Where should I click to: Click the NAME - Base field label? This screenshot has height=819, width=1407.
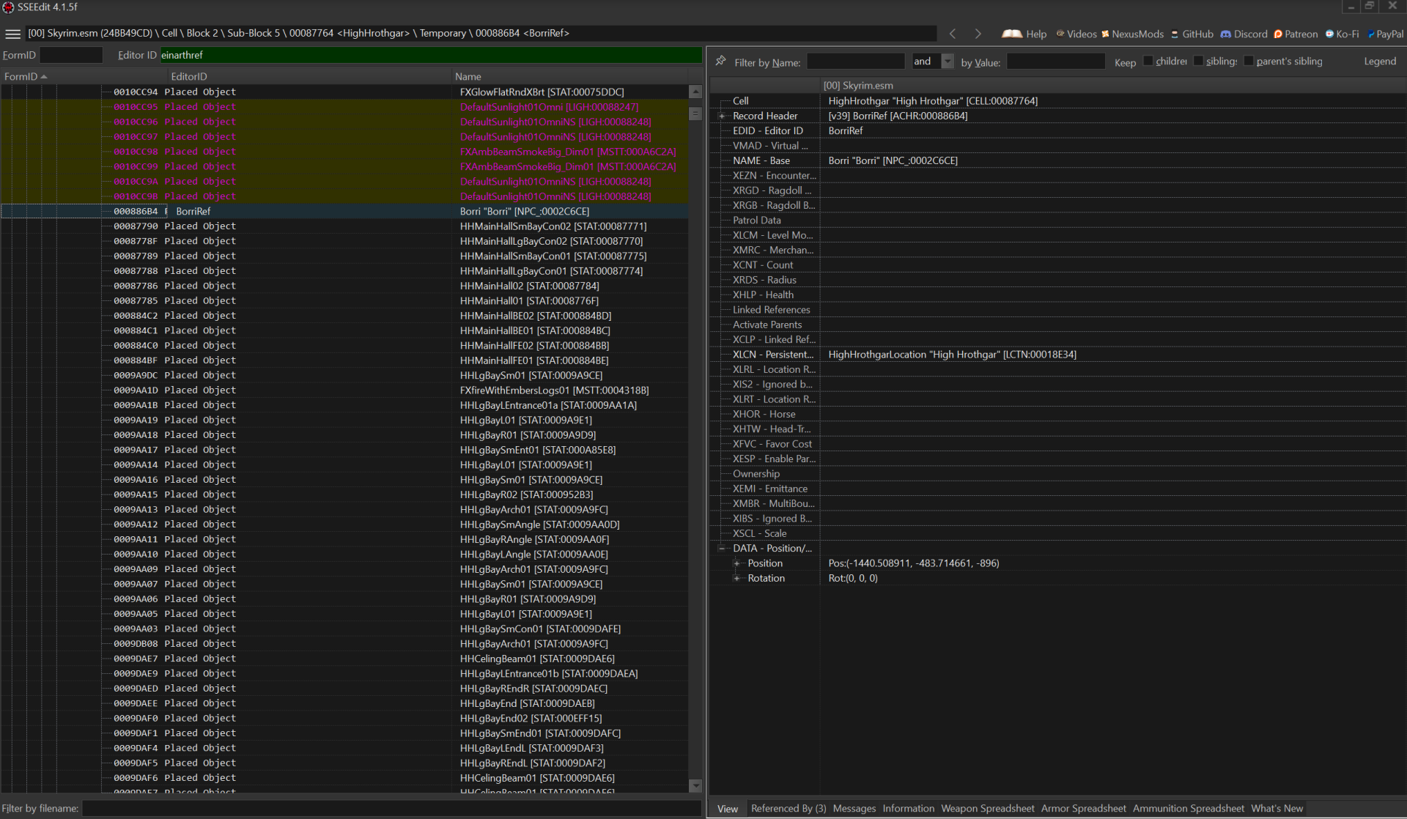point(761,160)
